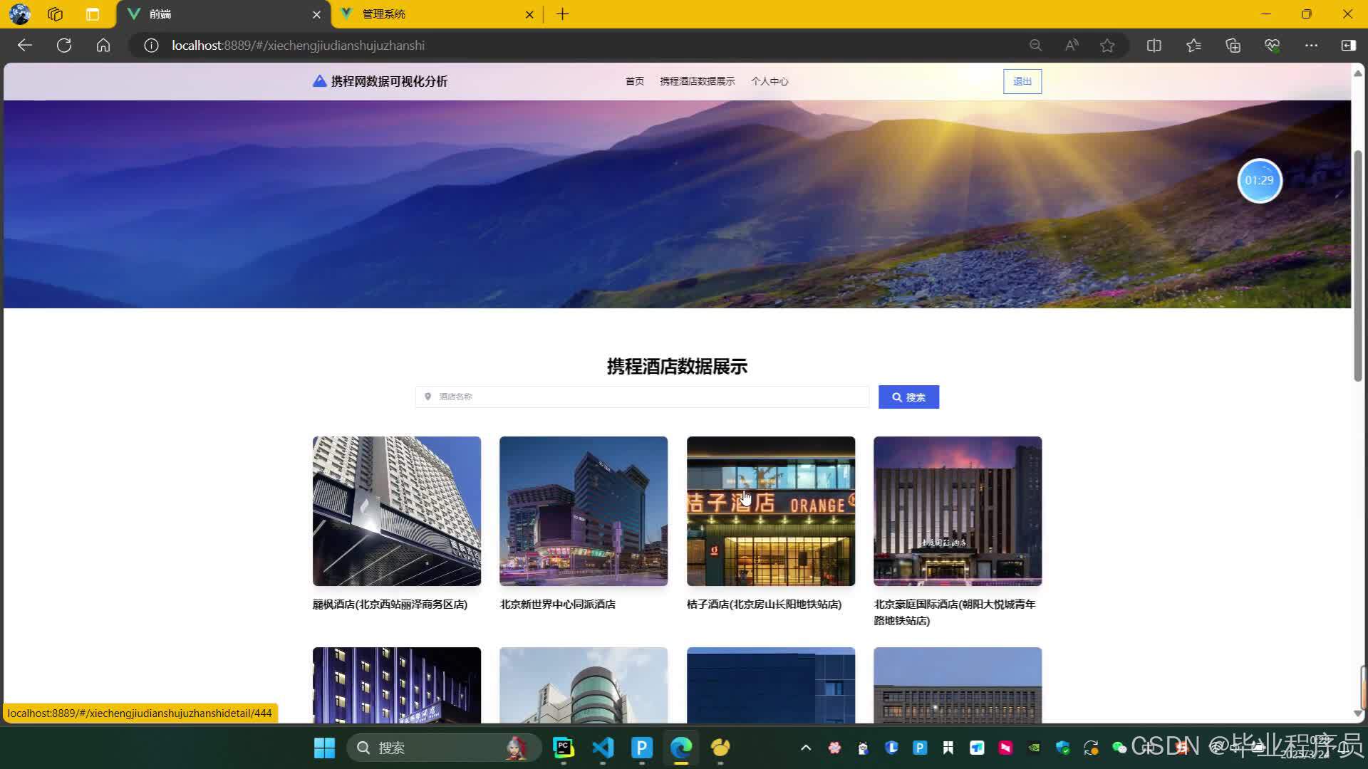This screenshot has width=1368, height=769.
Task: Expand hidden system tray icons
Action: tap(805, 748)
